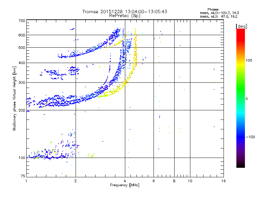Viewport: 263px width, 197px height.
Task: Click the 'Stationary phase Virtual Height [km]' axis label
Action: (14, 98)
